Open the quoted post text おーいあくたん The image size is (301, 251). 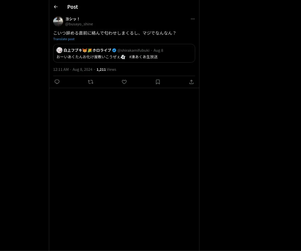(91, 57)
